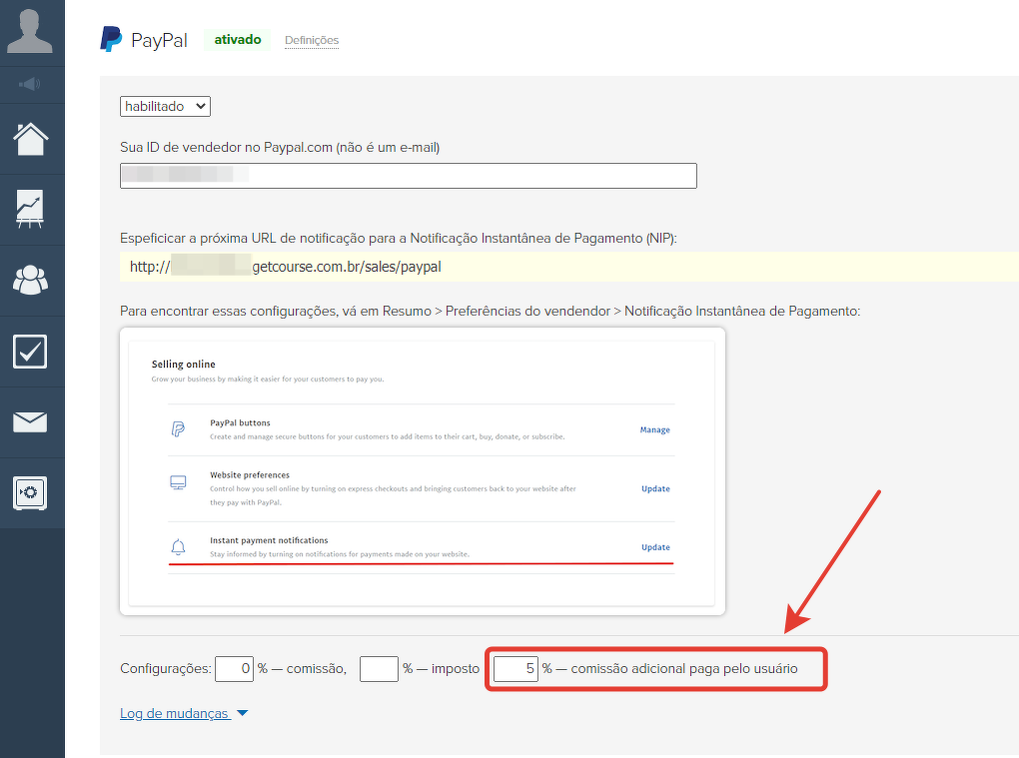Click the PayPal settings instruction screenshot

pos(422,470)
